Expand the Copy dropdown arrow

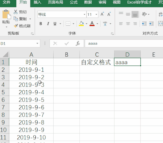tap(30, 19)
